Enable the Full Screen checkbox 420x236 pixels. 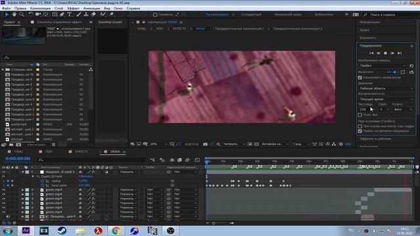click(x=360, y=115)
